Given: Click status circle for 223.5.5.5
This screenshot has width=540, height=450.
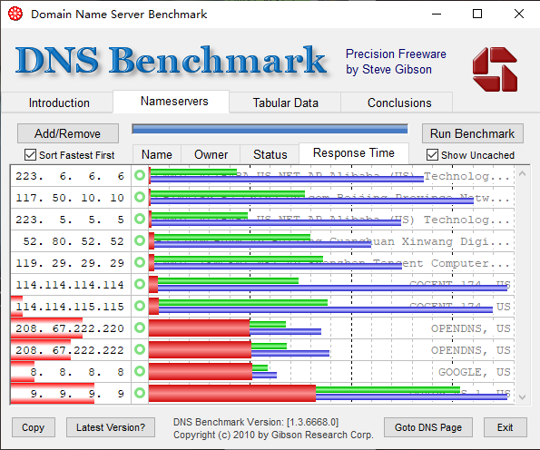Looking at the screenshot, I should click(140, 219).
